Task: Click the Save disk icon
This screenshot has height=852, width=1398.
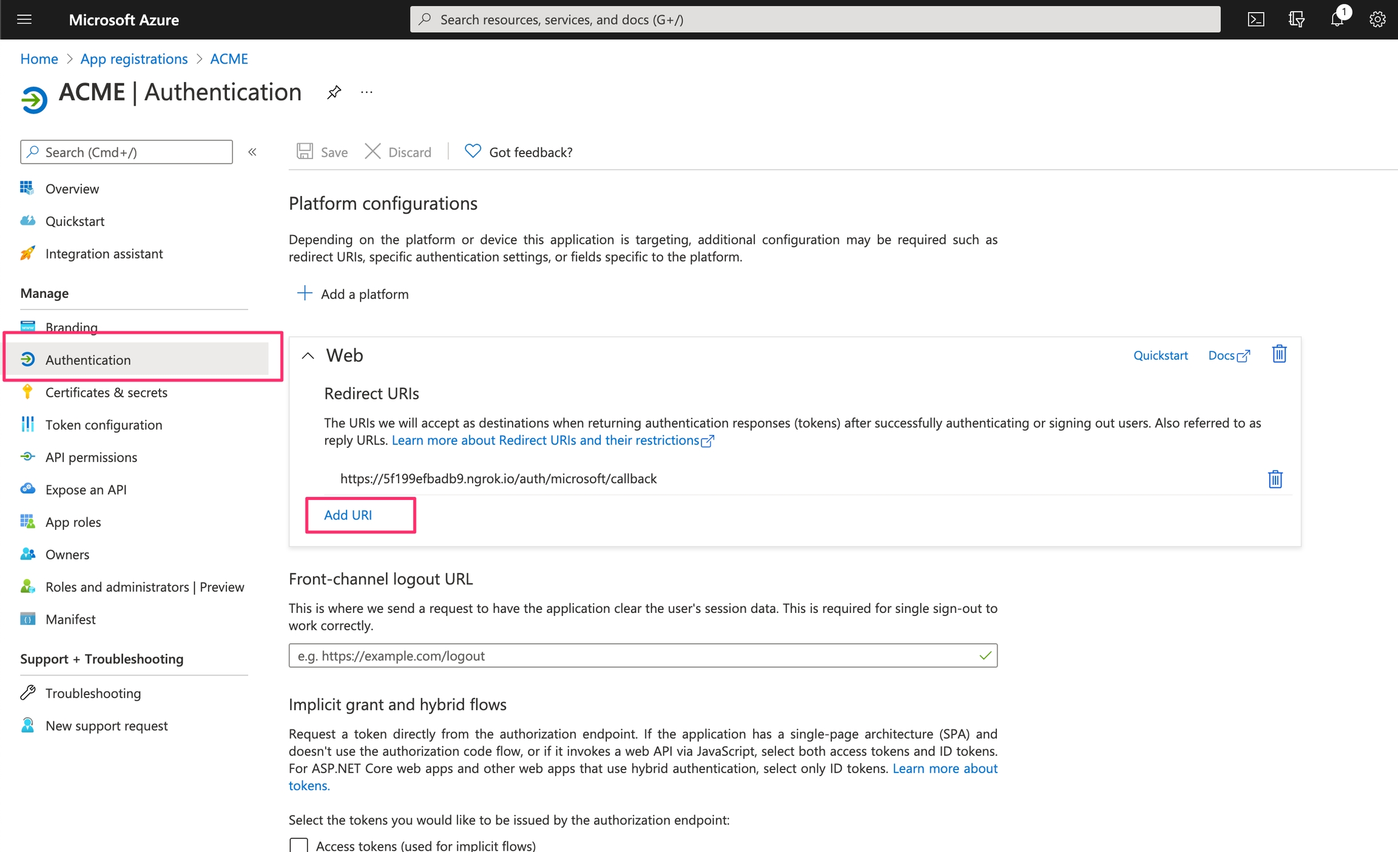Action: click(x=305, y=151)
